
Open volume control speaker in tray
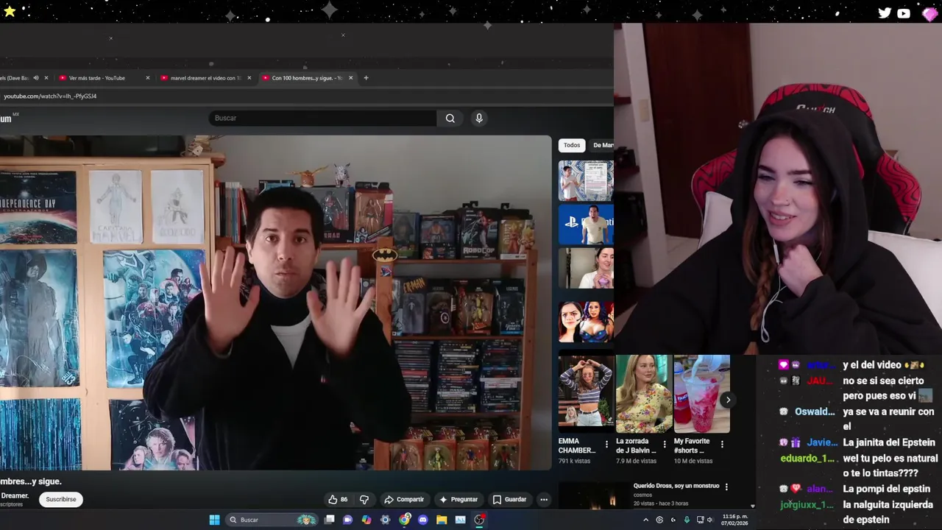click(x=710, y=520)
